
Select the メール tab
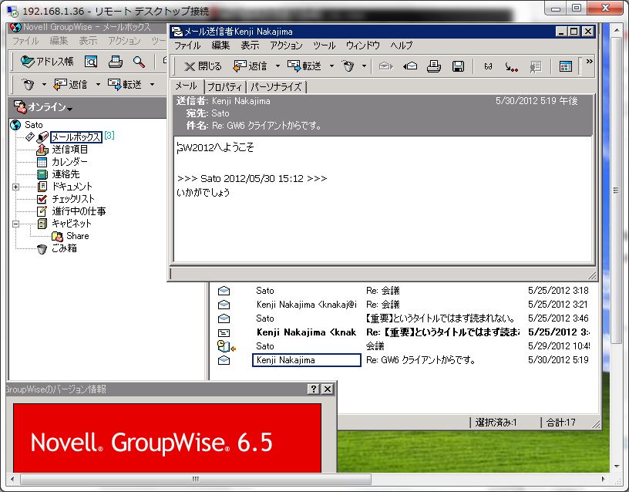point(186,86)
